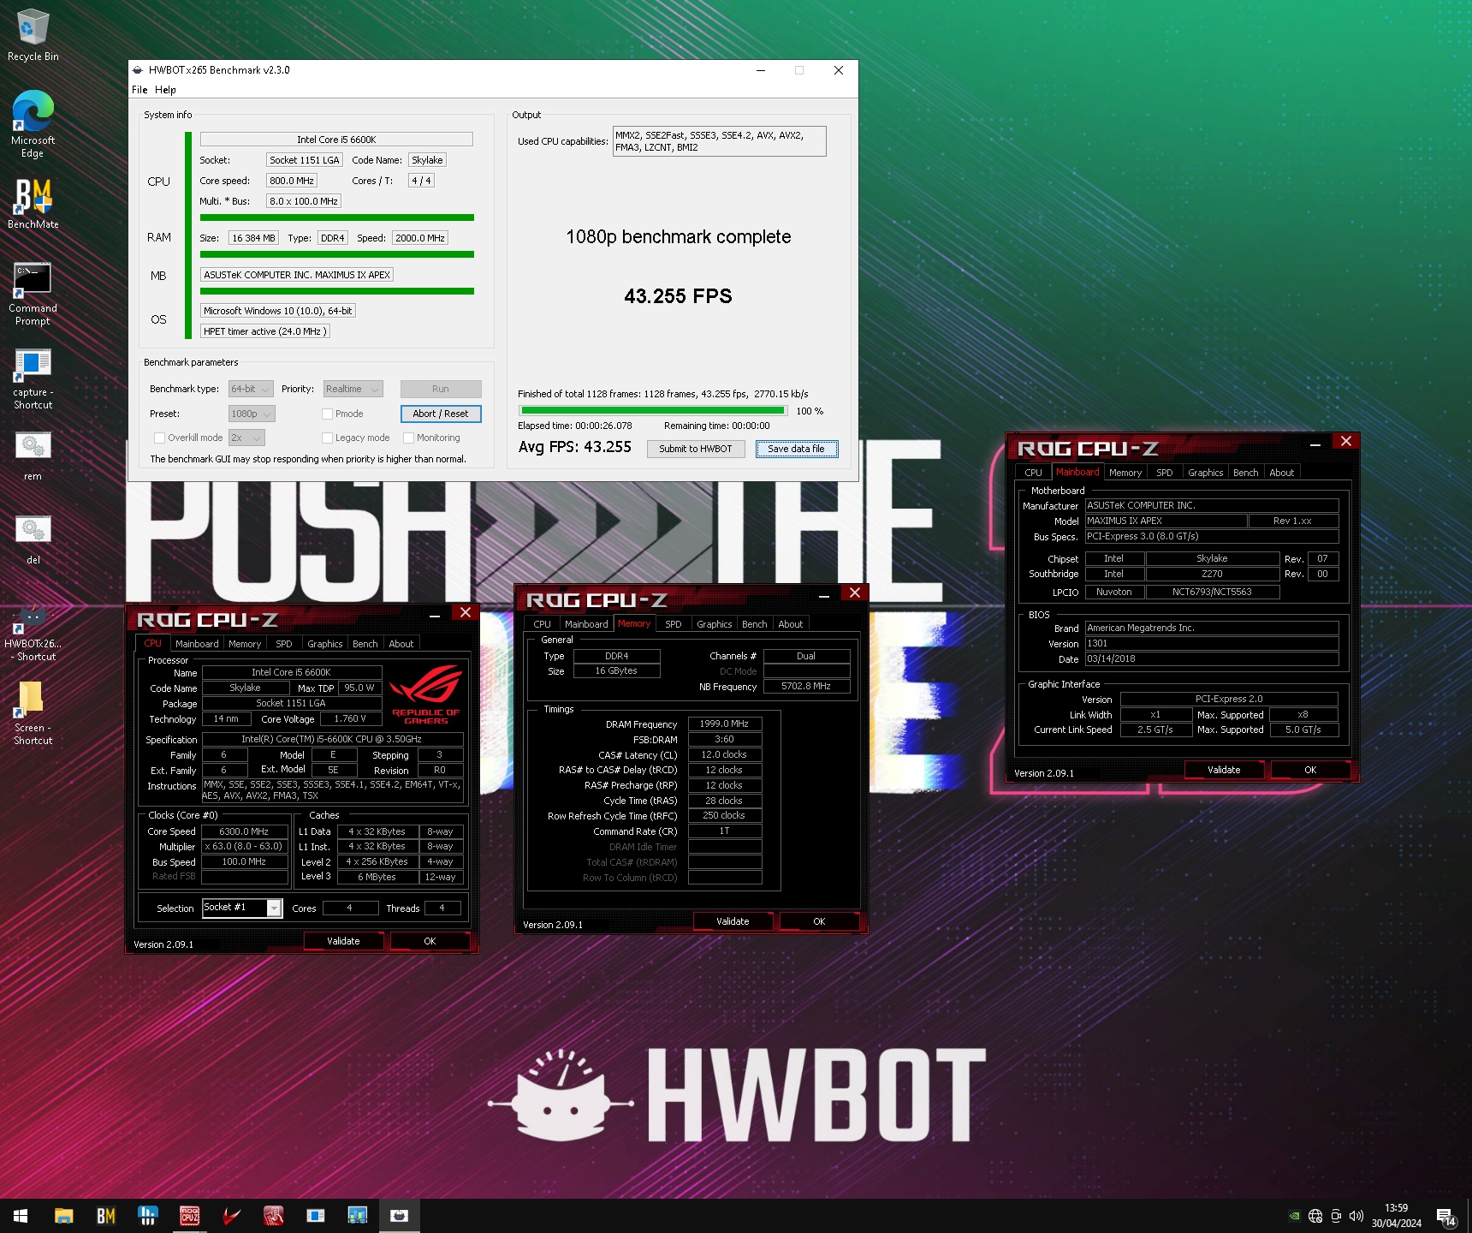1472x1233 pixels.
Task: Click the HWBOT x265 taskbar icon
Action: point(399,1216)
